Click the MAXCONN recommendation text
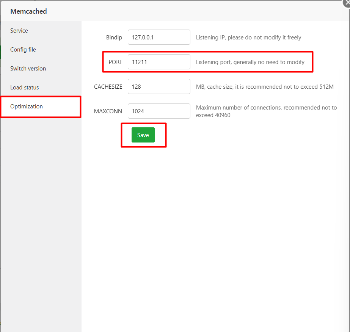This screenshot has height=332, width=350. point(265,111)
